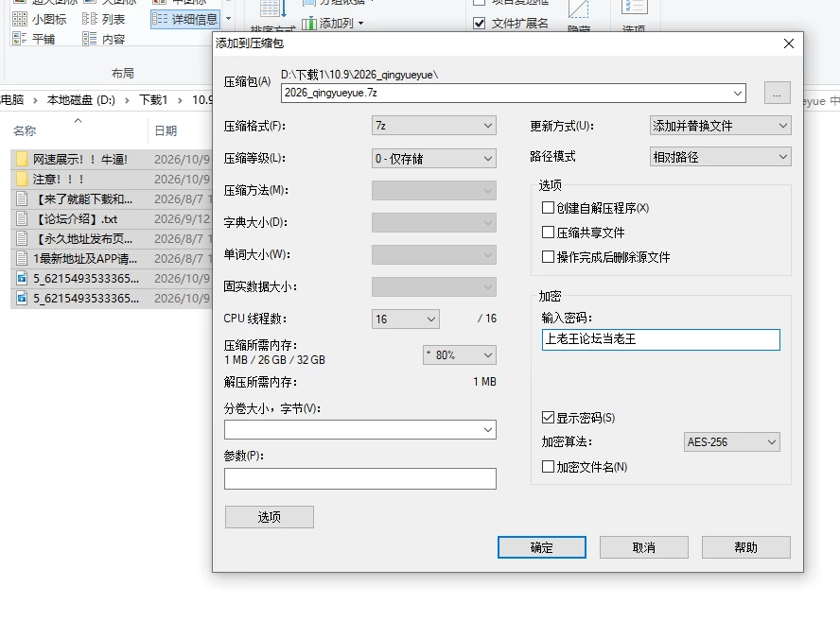The width and height of the screenshot is (840, 621).
Task: Select 列表 layout in Explorer ribbon
Action: coord(104,19)
